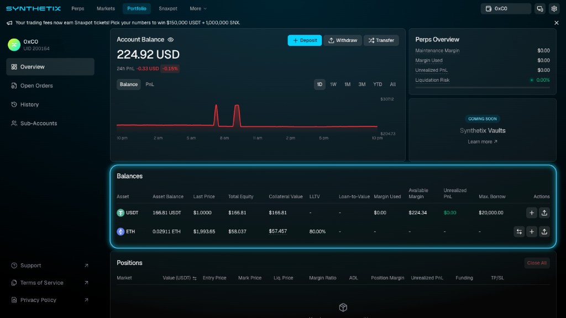Click the external arrow beside Privacy Policy

tap(86, 300)
